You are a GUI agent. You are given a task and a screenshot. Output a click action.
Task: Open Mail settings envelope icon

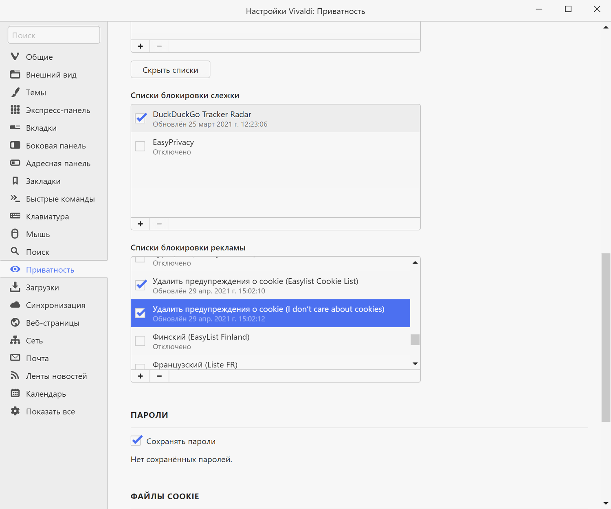point(15,358)
